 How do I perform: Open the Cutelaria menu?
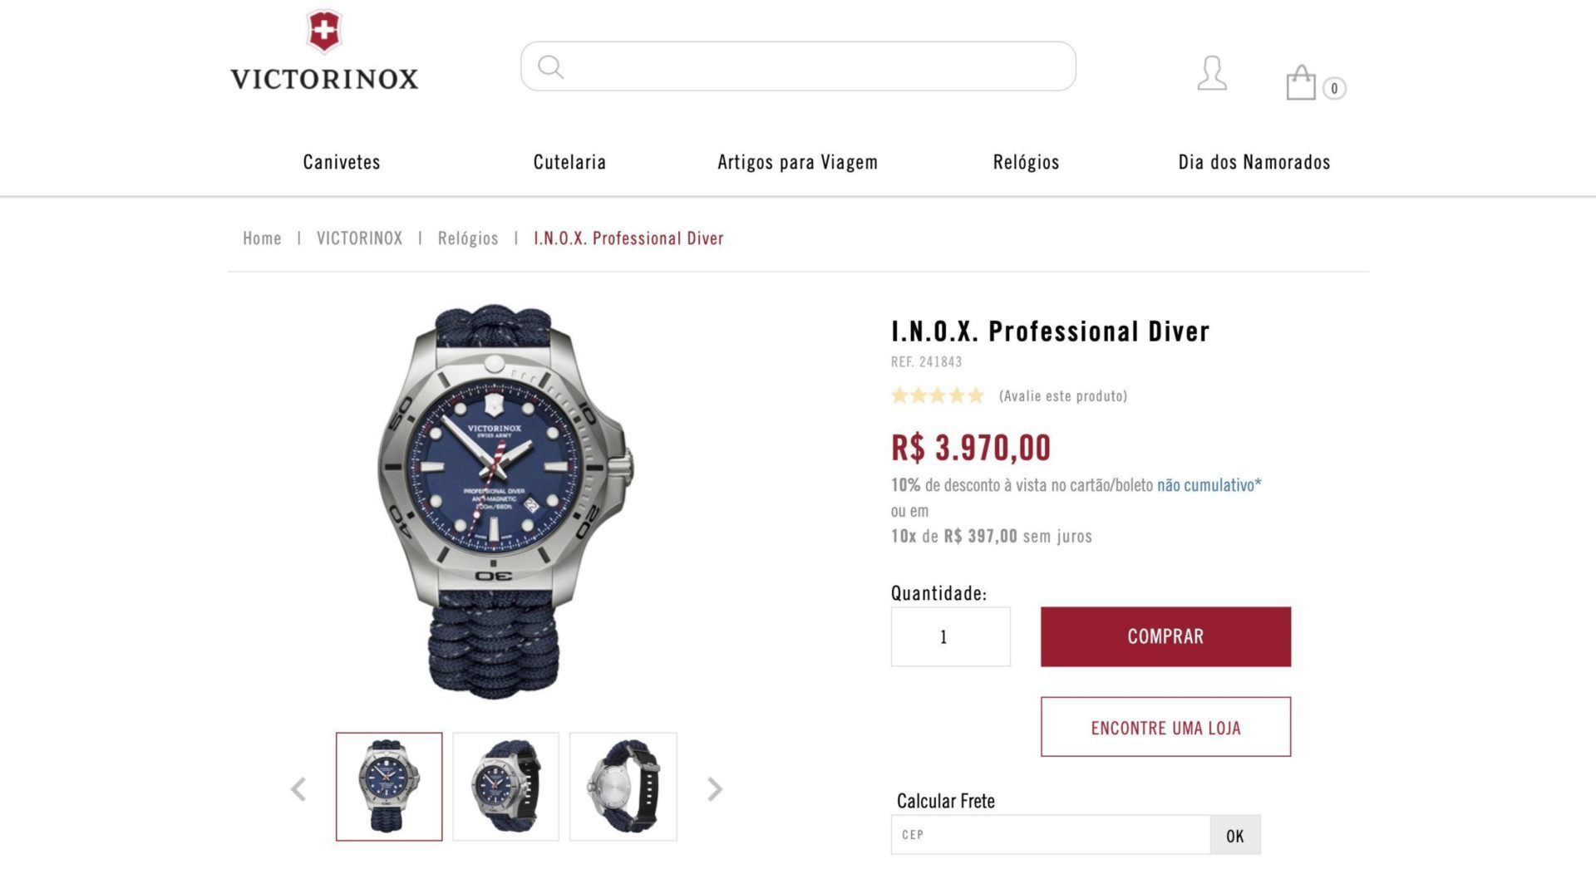pyautogui.click(x=569, y=162)
